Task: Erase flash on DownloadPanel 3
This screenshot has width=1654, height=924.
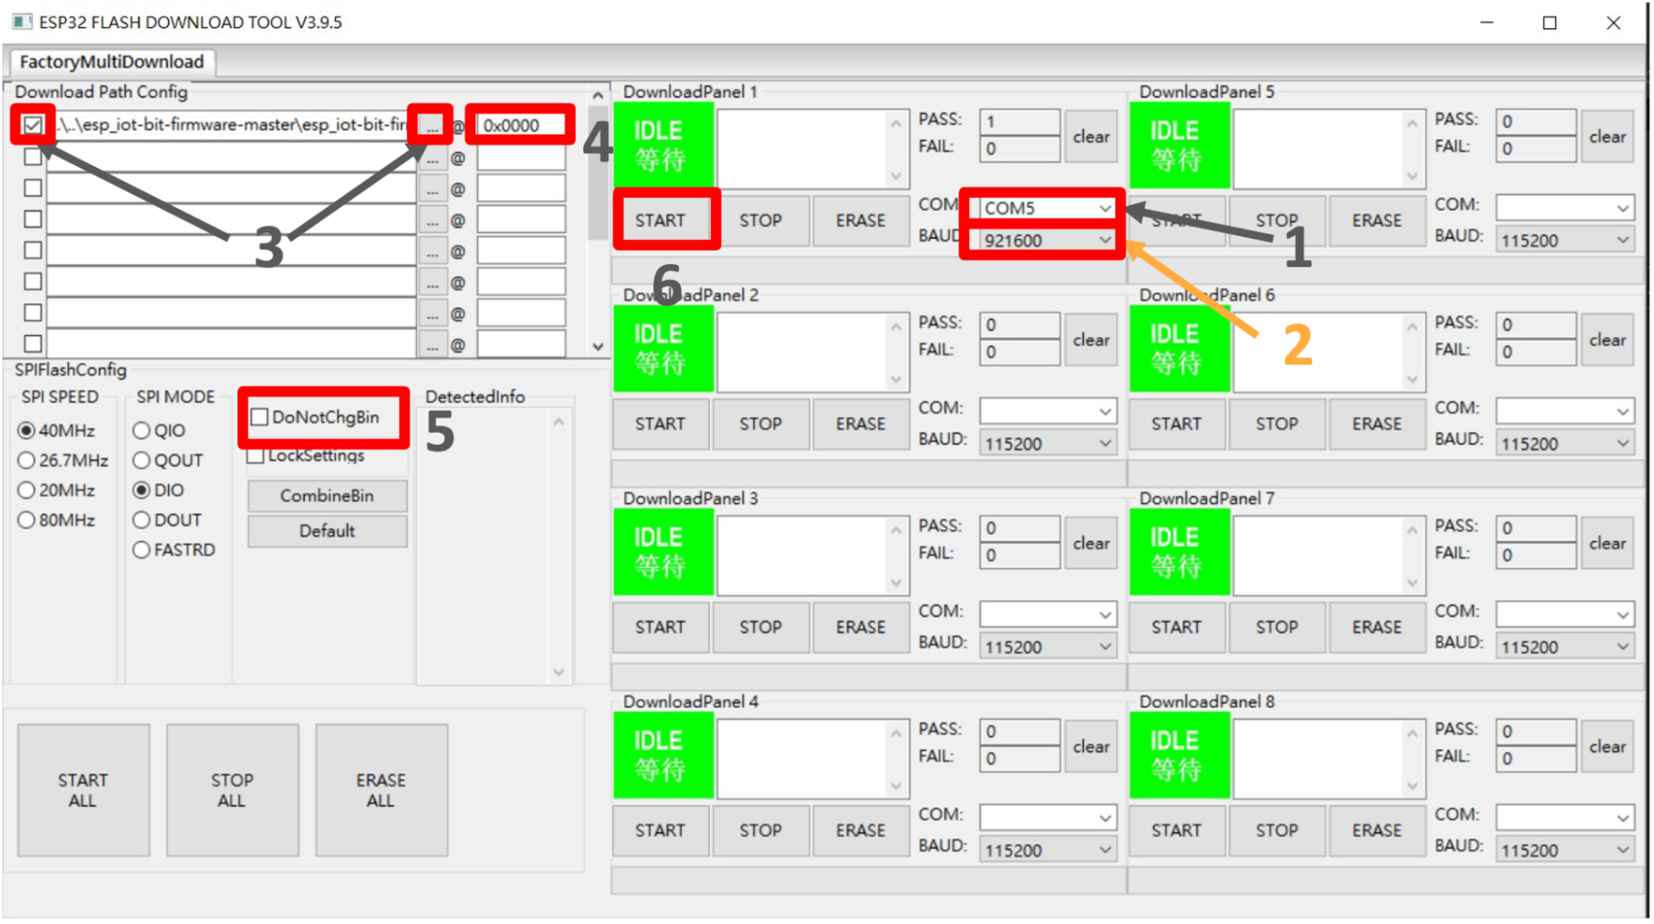Action: (x=861, y=627)
